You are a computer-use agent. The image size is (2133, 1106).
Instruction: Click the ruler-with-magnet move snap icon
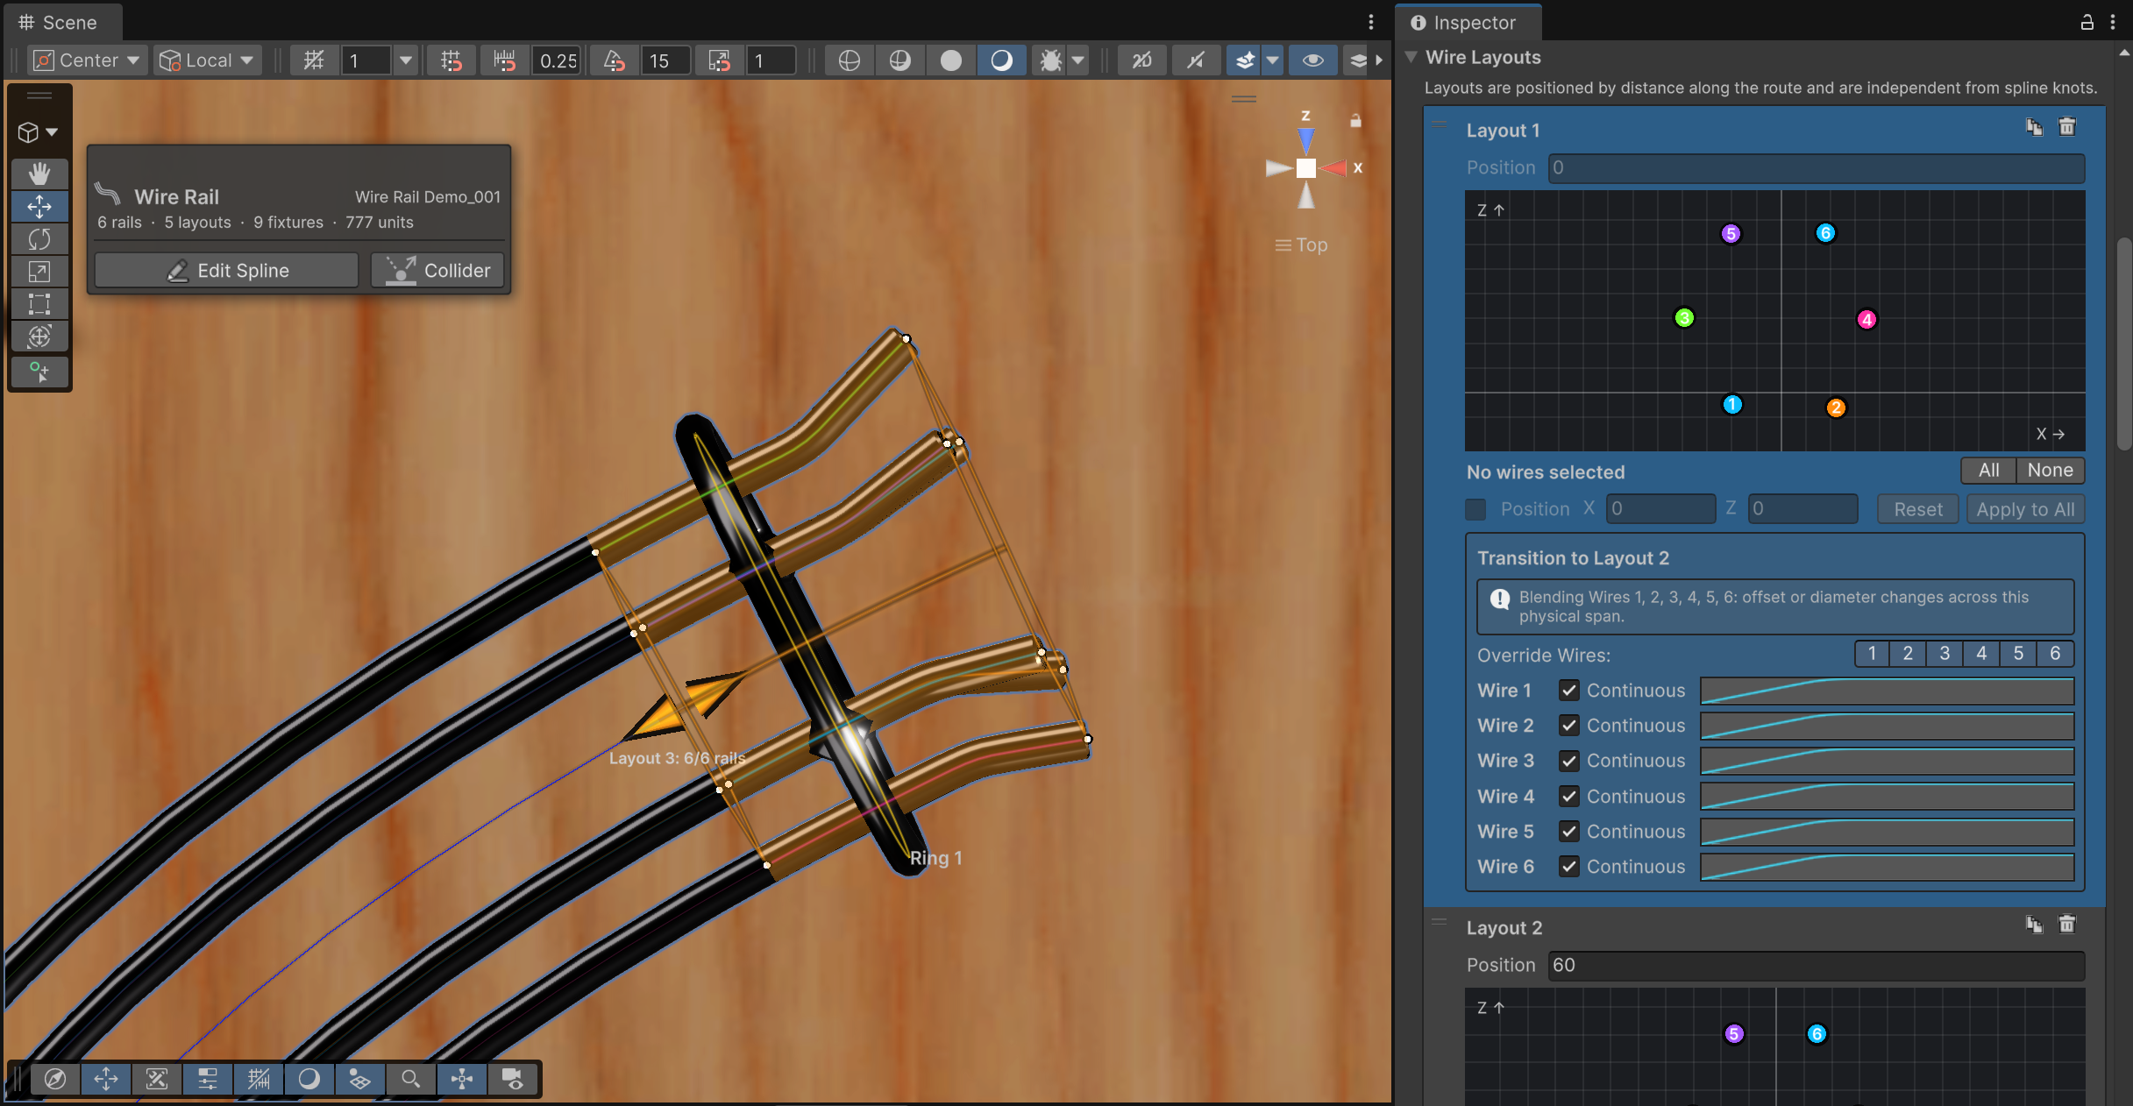(x=504, y=60)
